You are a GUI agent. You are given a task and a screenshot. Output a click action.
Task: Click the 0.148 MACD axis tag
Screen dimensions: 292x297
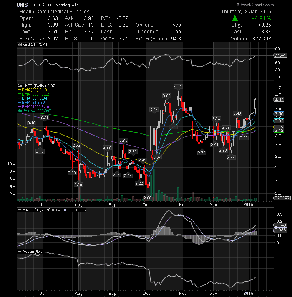(280, 225)
